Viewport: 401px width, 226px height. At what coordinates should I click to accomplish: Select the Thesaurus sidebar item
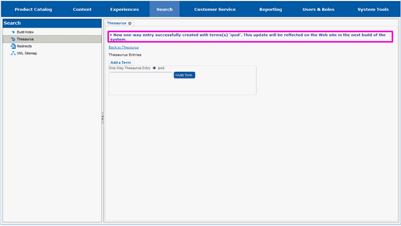(52, 39)
